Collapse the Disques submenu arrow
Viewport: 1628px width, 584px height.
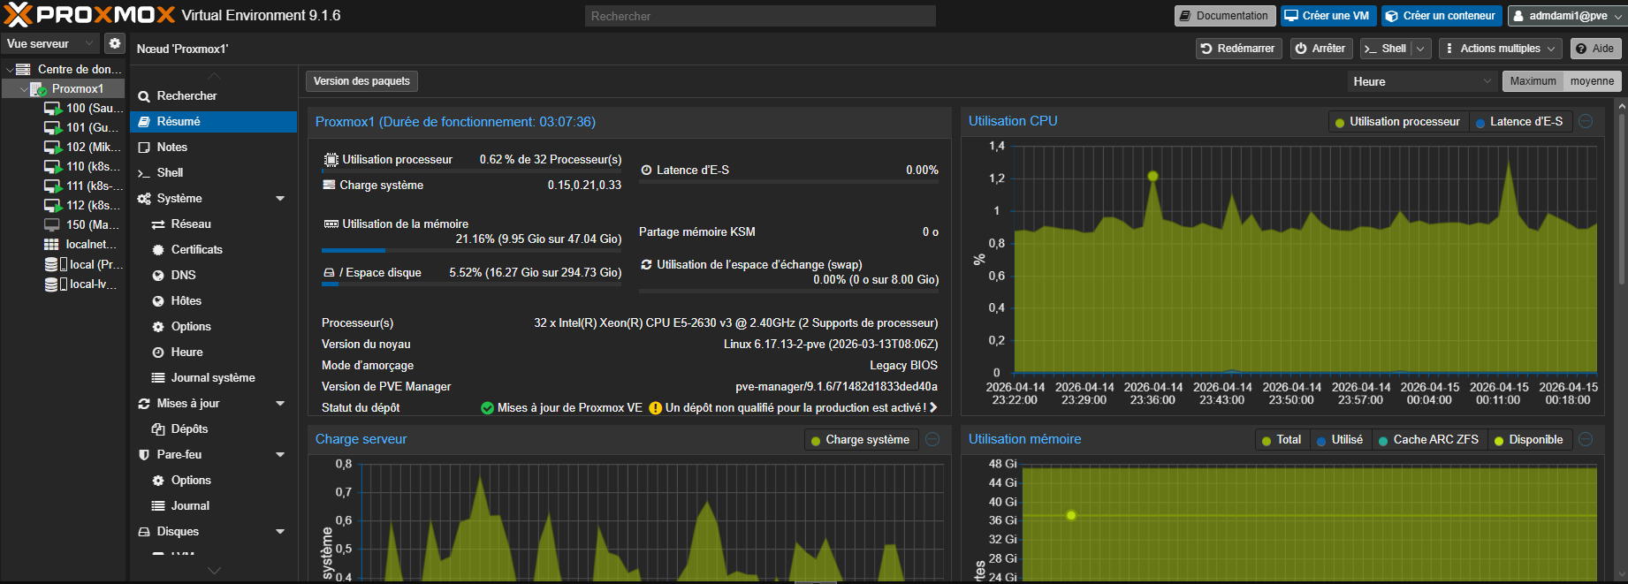(280, 532)
